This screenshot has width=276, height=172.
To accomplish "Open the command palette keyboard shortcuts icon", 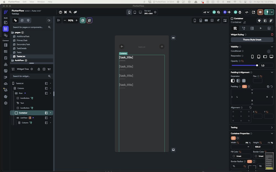I will pos(65,12).
